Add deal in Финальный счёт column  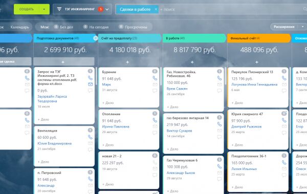point(257,62)
